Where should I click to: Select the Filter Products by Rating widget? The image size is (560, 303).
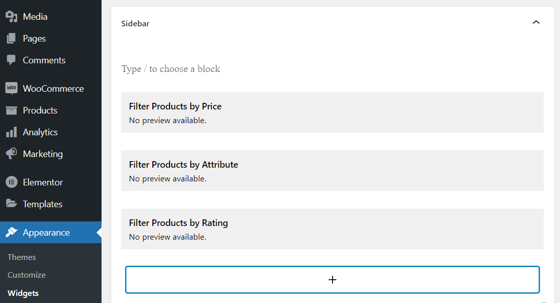pyautogui.click(x=332, y=229)
